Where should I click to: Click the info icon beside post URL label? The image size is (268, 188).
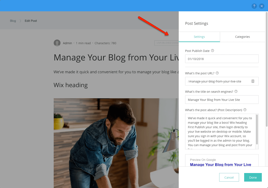tap(217, 73)
